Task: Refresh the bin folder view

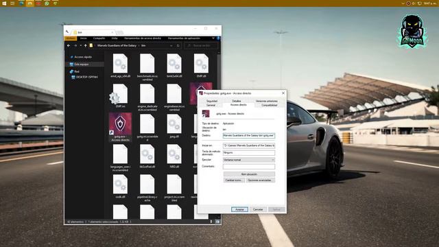Action: (x=178, y=45)
